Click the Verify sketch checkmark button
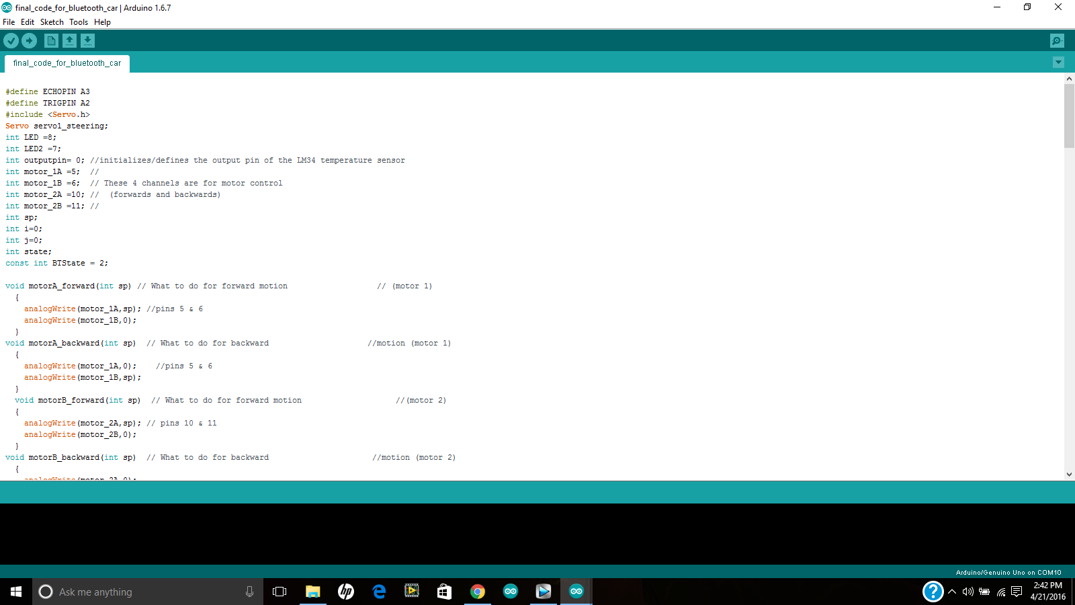 [x=11, y=41]
